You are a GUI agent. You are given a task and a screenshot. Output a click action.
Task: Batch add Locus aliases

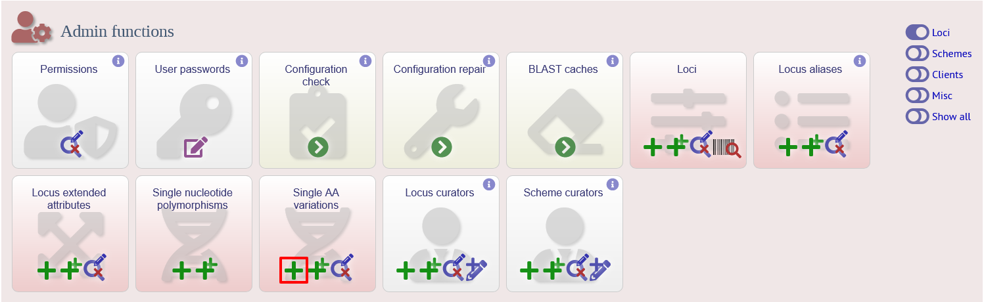click(x=810, y=146)
